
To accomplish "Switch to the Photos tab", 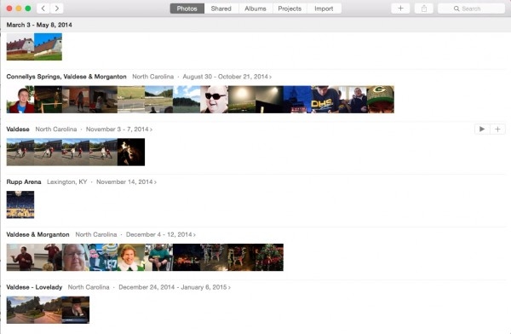I will pos(187,9).
